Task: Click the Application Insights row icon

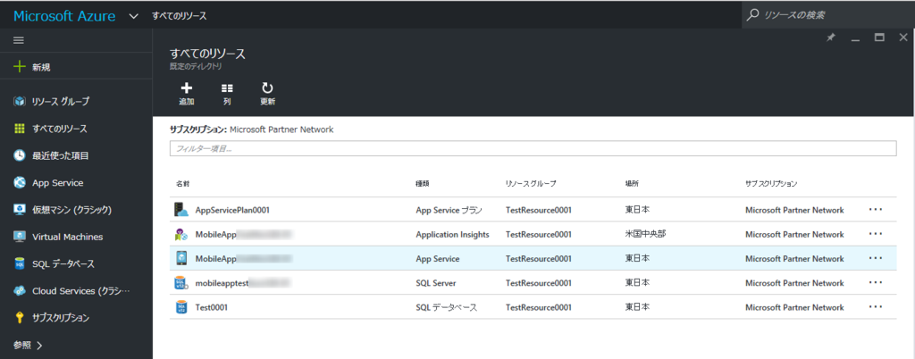Action: [x=180, y=234]
